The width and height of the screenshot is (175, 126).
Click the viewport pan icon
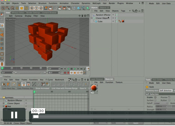coord(79,16)
